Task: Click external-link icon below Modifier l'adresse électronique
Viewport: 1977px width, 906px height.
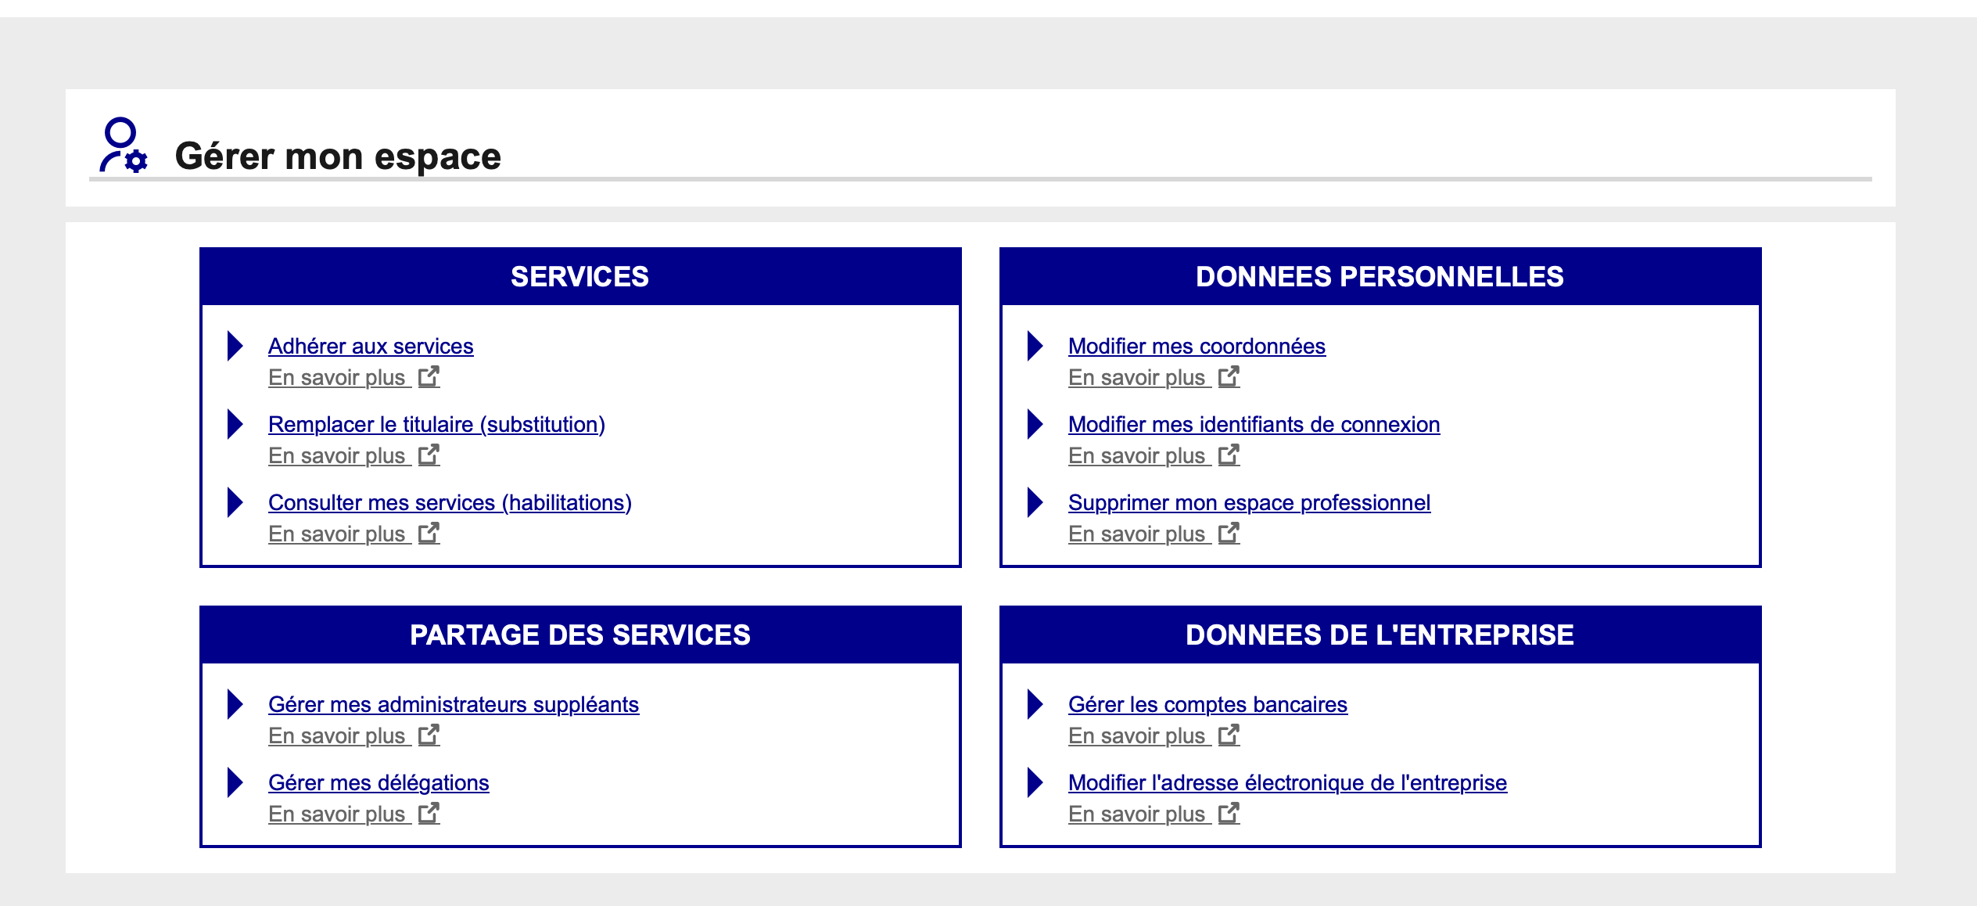Action: (x=1229, y=813)
